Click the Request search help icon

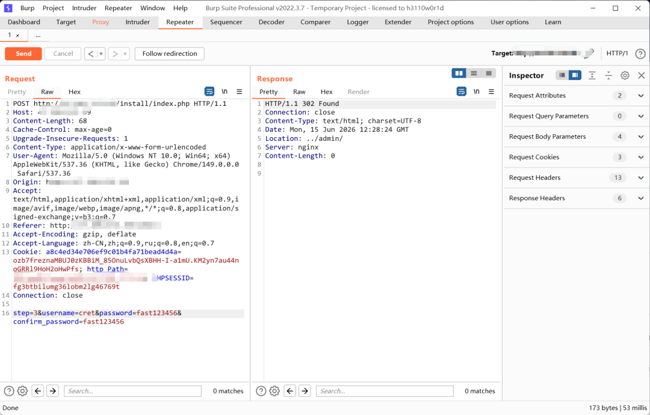[9, 391]
